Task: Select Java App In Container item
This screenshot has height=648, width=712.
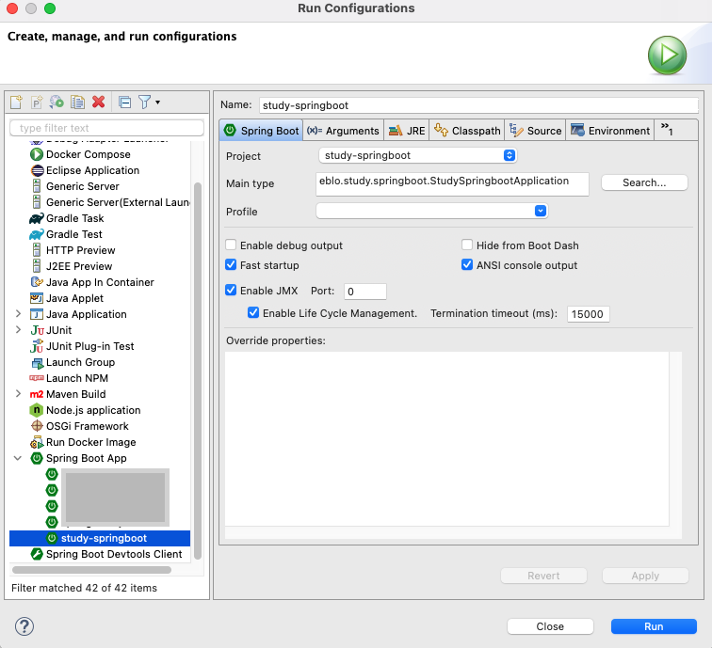Action: pyautogui.click(x=92, y=282)
